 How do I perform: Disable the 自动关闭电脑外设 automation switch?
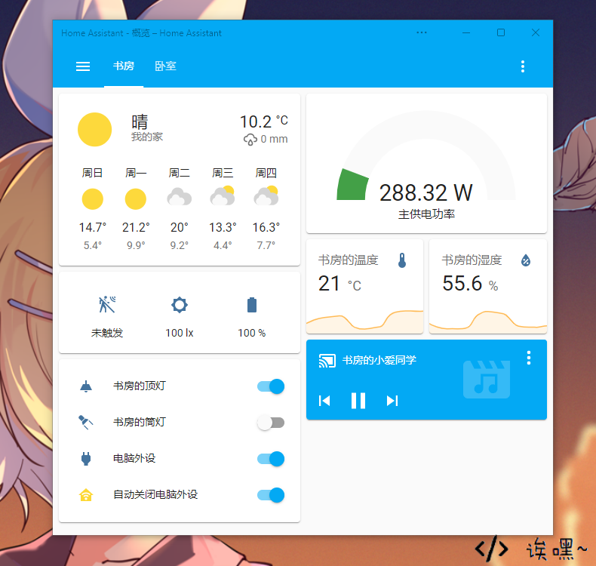[271, 495]
